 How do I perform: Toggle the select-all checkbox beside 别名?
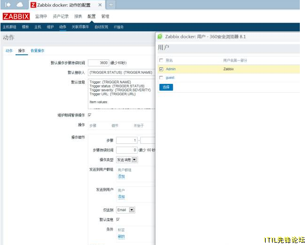(x=161, y=60)
